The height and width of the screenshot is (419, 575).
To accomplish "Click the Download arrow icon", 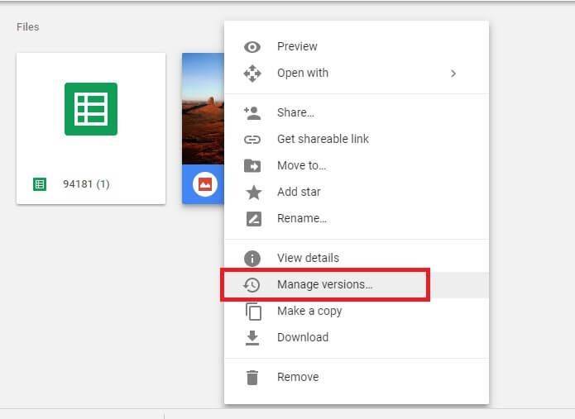I will 252,338.
